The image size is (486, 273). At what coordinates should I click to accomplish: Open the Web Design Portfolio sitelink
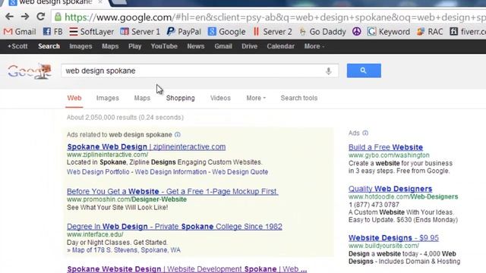(98, 172)
